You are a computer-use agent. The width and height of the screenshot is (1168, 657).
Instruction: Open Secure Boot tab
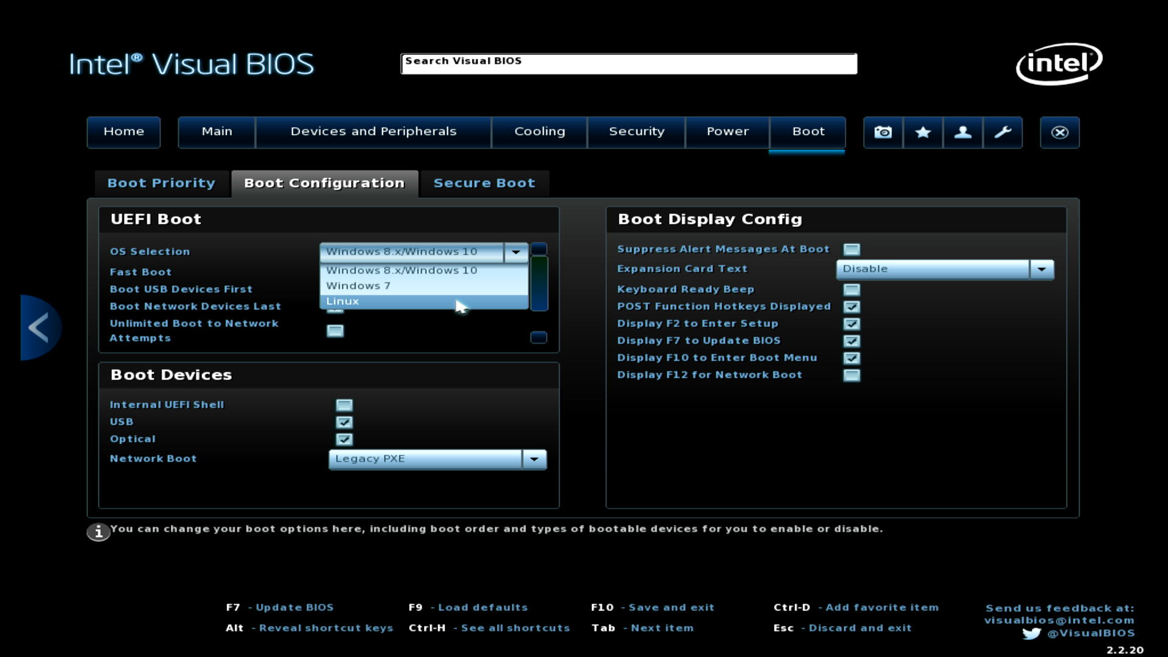[484, 183]
